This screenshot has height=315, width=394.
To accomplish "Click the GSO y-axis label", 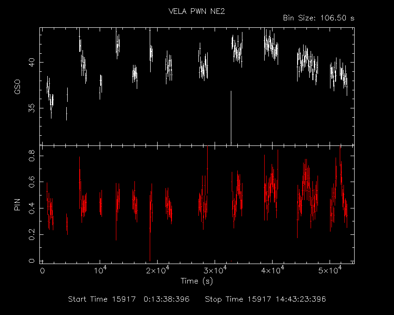I will point(17,87).
